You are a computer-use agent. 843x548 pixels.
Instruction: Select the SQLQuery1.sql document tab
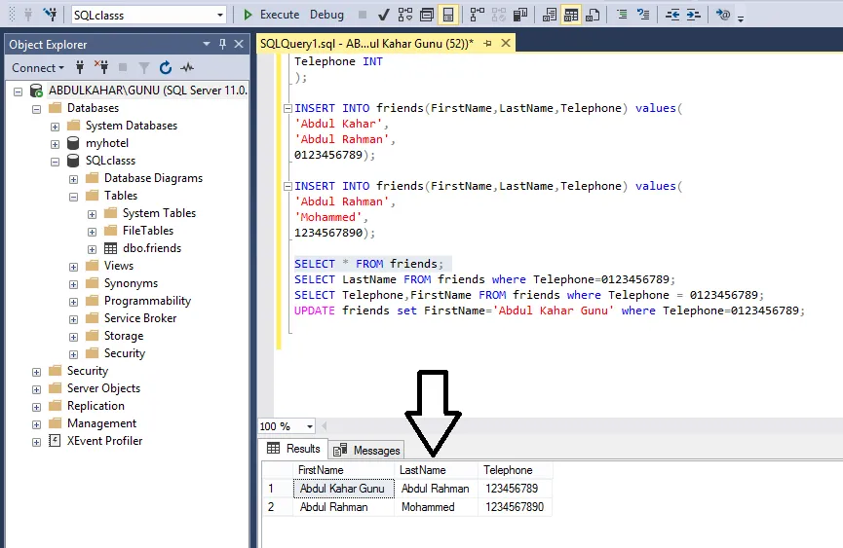click(x=366, y=44)
